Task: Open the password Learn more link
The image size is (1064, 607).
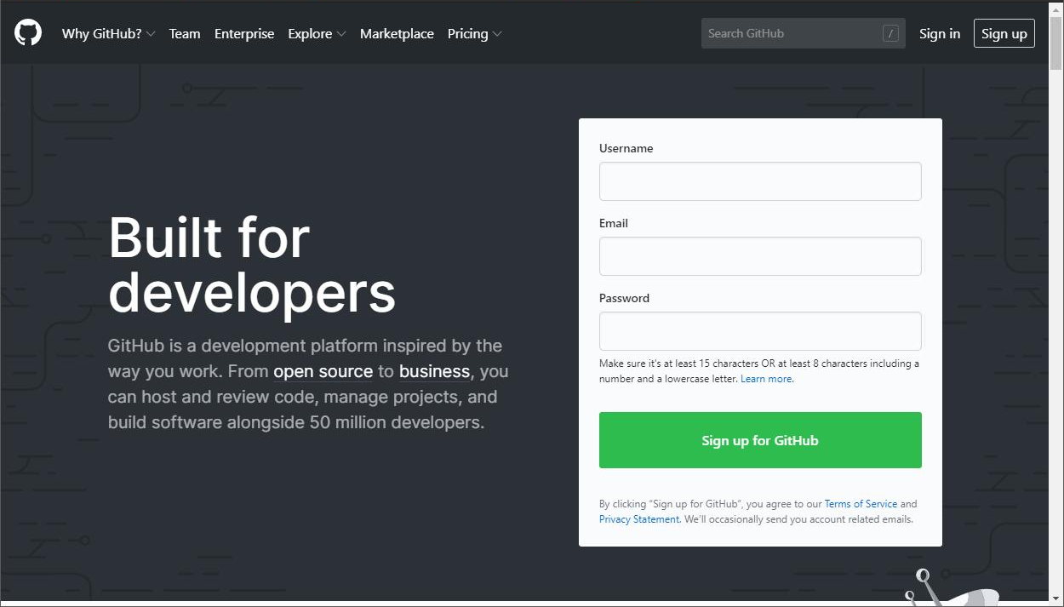Action: [x=766, y=379]
